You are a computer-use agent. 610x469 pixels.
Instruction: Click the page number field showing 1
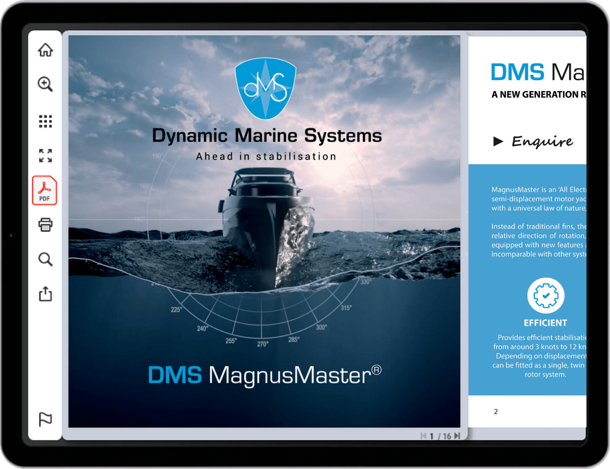432,437
